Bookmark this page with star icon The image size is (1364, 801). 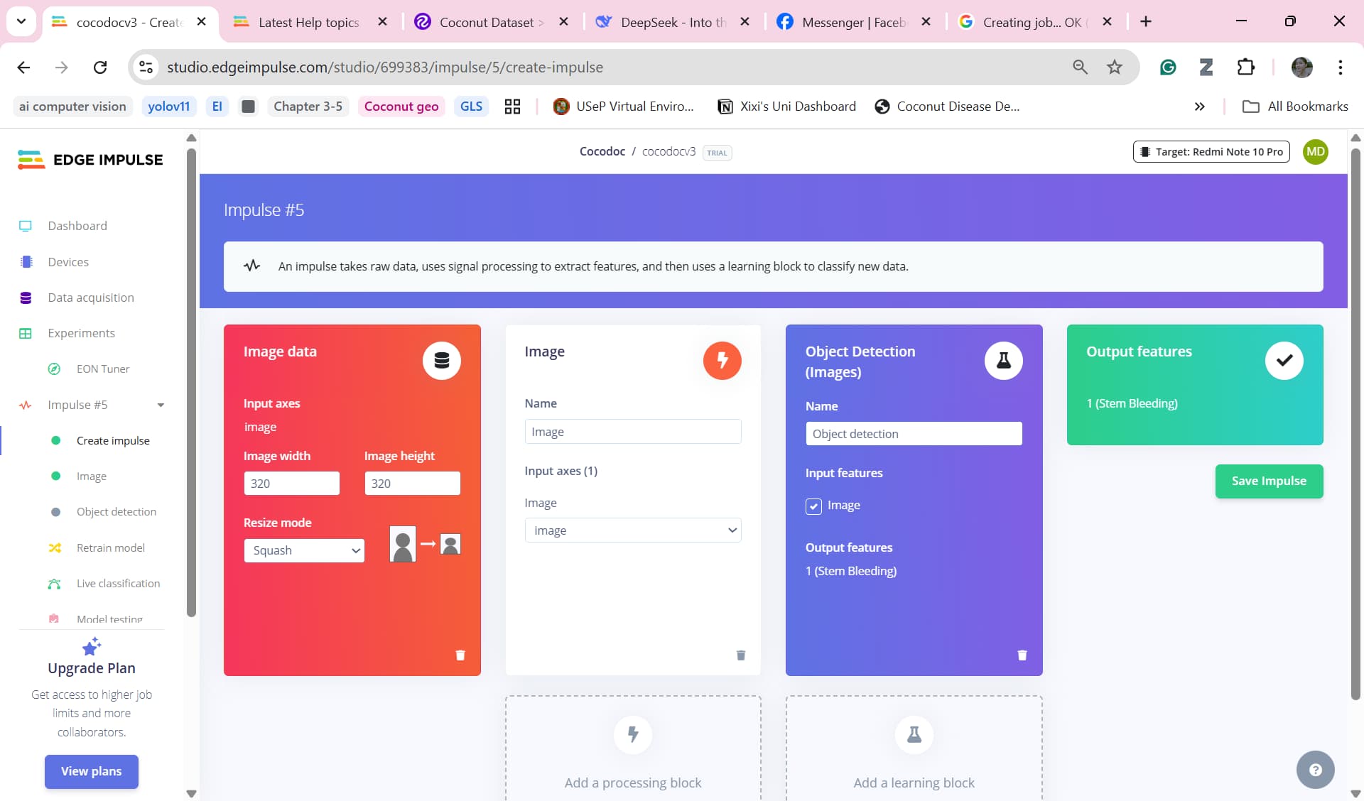[1115, 67]
